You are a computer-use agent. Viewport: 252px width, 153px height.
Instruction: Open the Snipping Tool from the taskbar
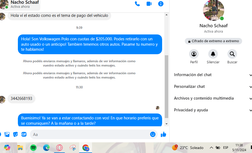click(x=73, y=148)
